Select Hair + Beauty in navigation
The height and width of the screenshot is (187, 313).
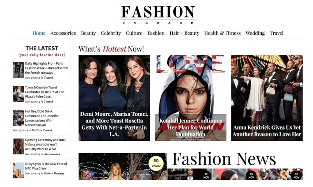click(x=184, y=33)
